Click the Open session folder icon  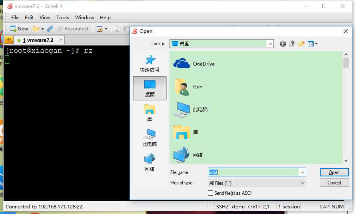click(x=36, y=29)
